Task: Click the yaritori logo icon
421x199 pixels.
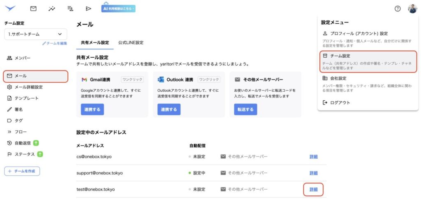Action: [10, 8]
